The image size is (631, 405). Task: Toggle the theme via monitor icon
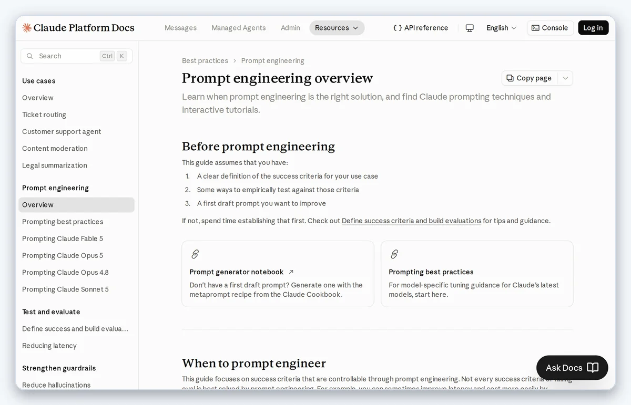470,28
